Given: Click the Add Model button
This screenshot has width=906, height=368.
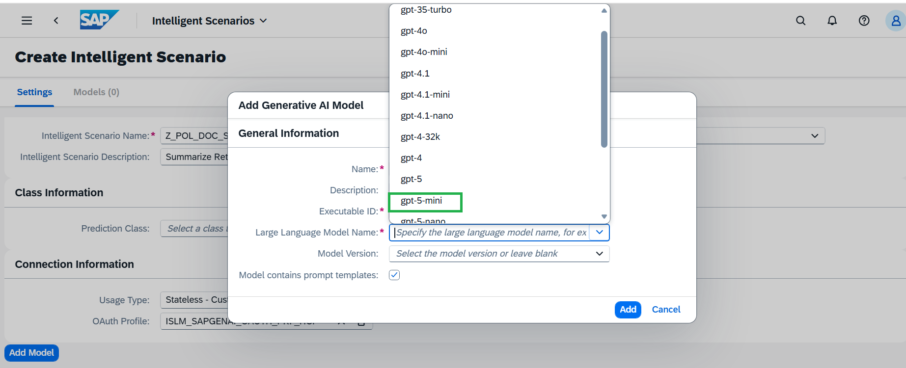Looking at the screenshot, I should (x=31, y=353).
